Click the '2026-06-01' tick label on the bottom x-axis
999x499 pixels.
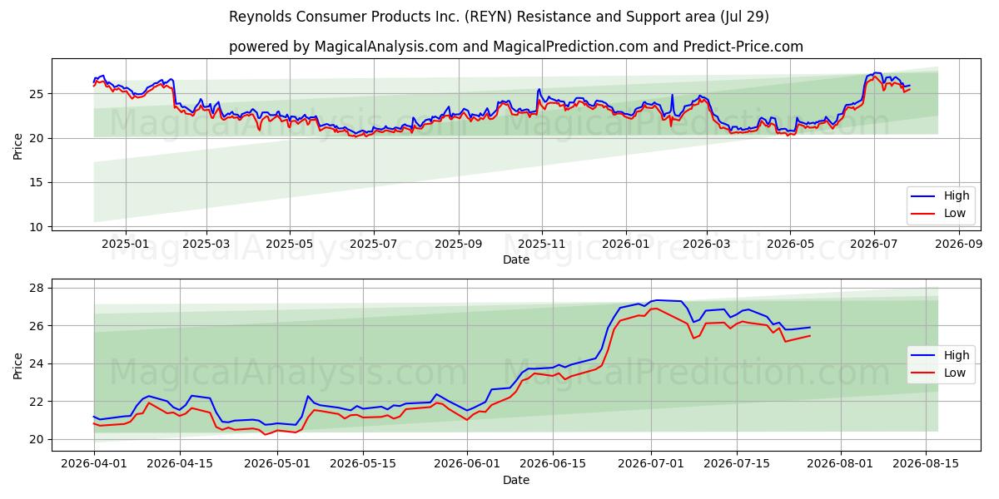467,465
